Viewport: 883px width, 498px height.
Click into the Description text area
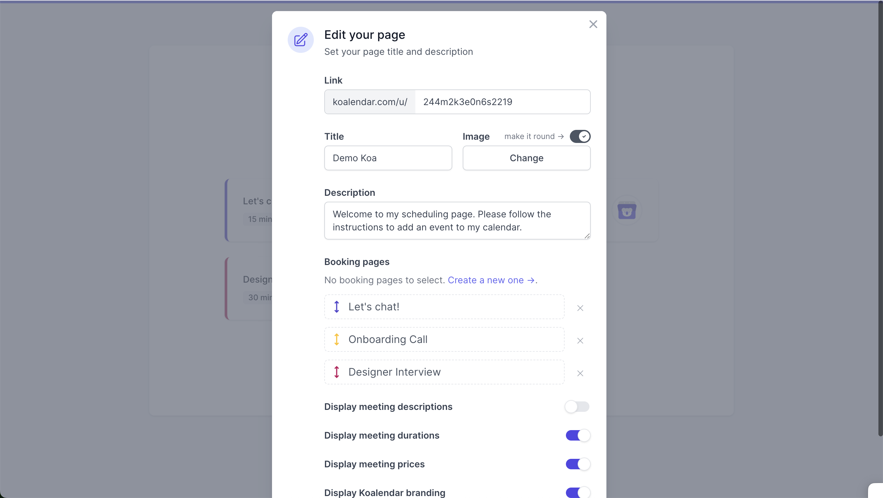(457, 221)
